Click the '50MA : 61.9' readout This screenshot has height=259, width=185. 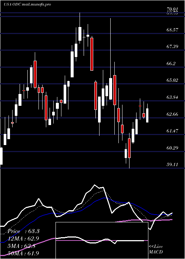[x=23, y=253]
